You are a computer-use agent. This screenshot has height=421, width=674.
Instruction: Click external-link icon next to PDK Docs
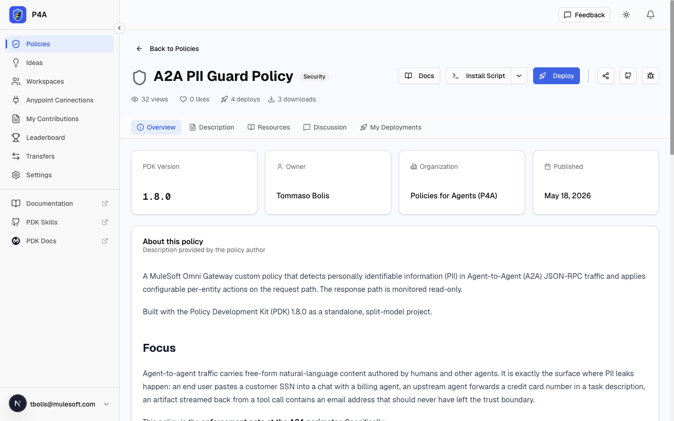[105, 241]
